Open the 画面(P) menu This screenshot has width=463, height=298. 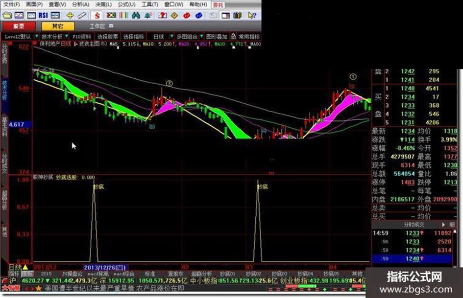(34, 5)
